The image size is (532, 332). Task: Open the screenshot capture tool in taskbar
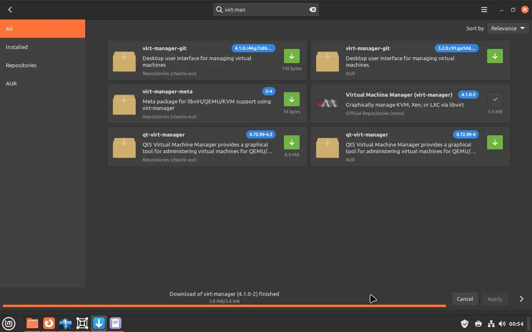pyautogui.click(x=82, y=323)
